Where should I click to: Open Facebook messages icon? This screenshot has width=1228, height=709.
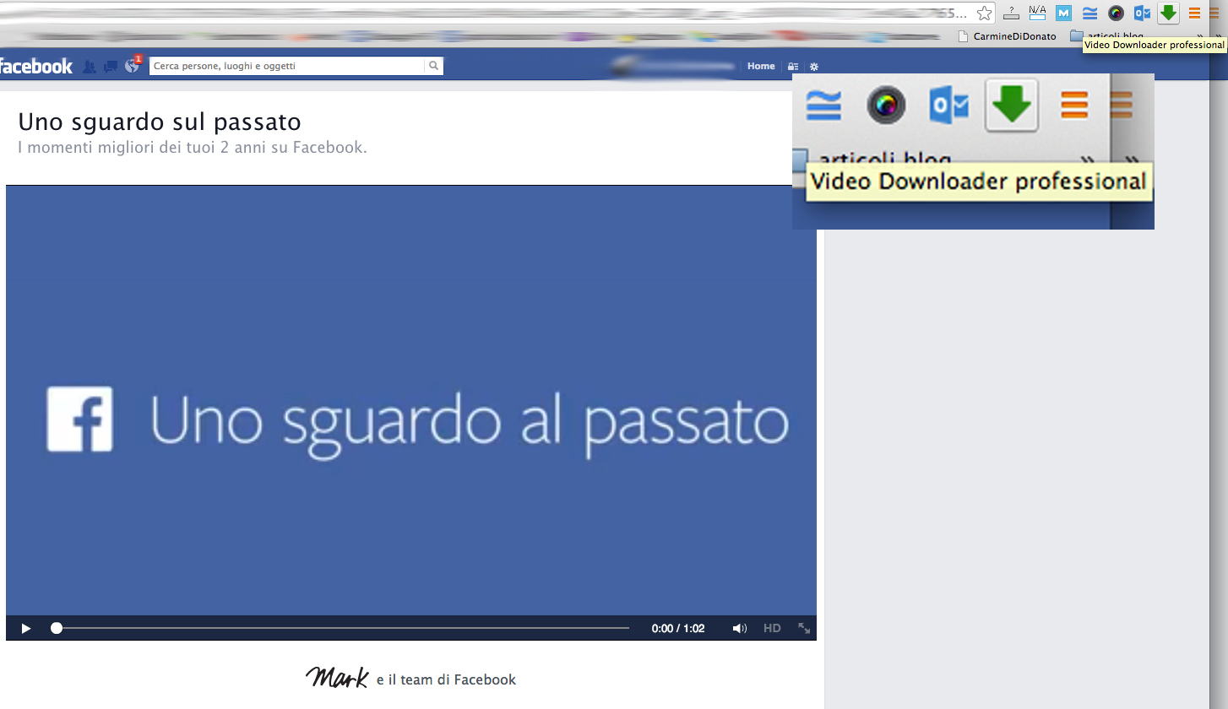click(111, 67)
